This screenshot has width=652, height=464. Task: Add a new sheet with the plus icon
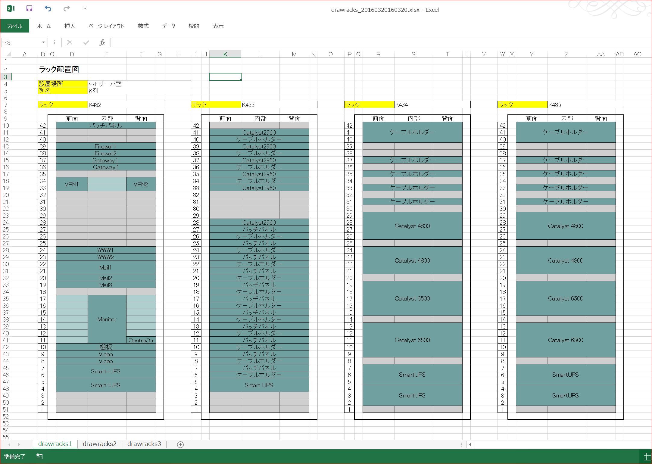[x=180, y=445]
